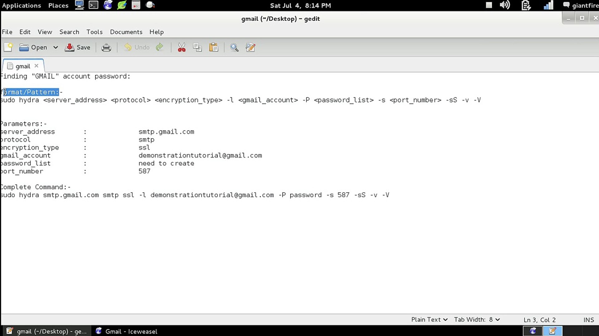
Task: Click the Ln 3, Col 2 status indicator
Action: pos(539,320)
